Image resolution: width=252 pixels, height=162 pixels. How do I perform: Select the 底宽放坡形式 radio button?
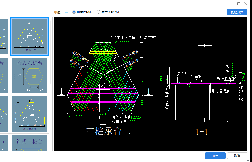(x=99, y=12)
